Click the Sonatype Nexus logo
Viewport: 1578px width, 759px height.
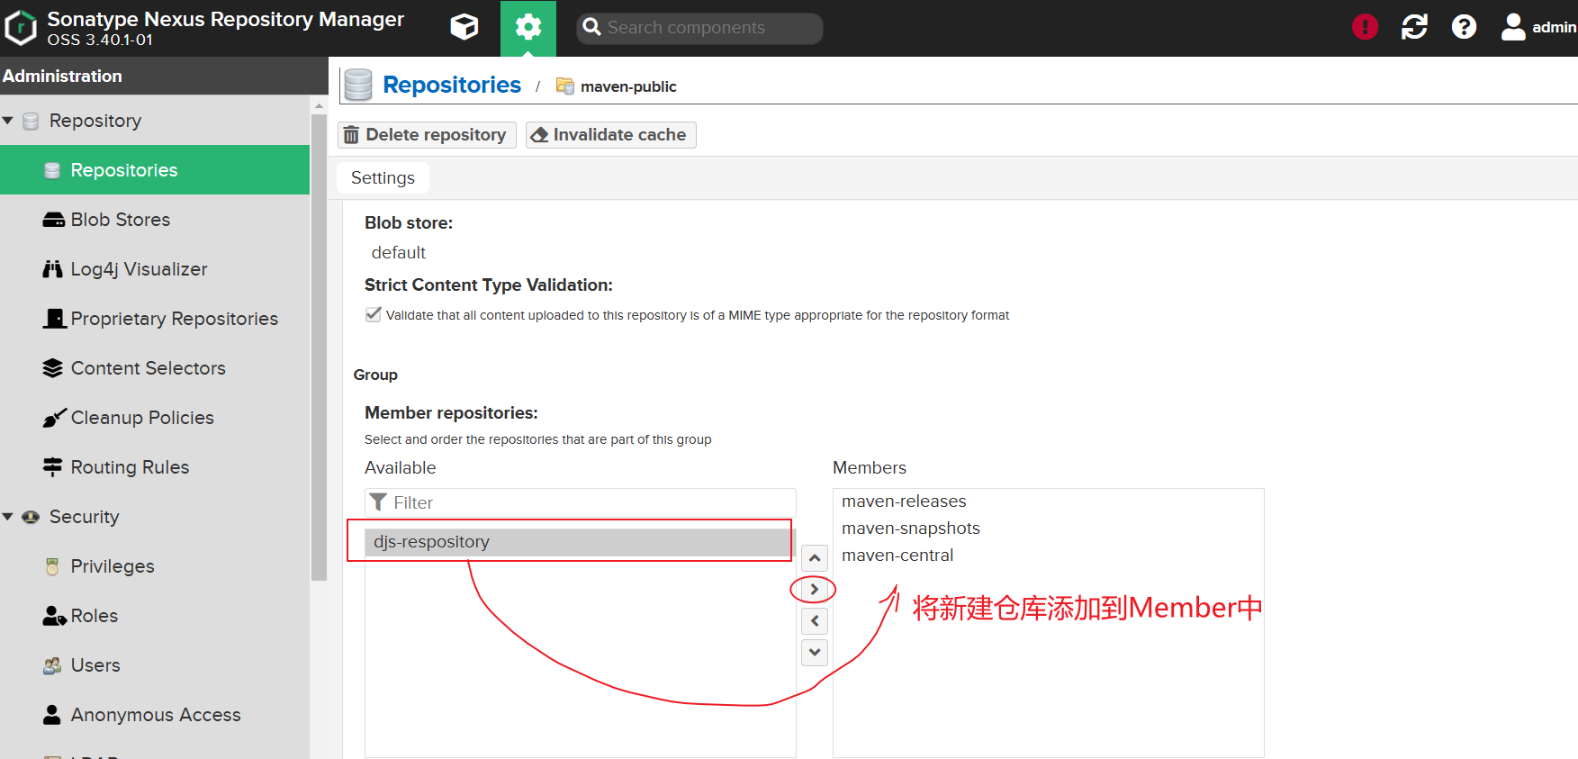pyautogui.click(x=21, y=28)
